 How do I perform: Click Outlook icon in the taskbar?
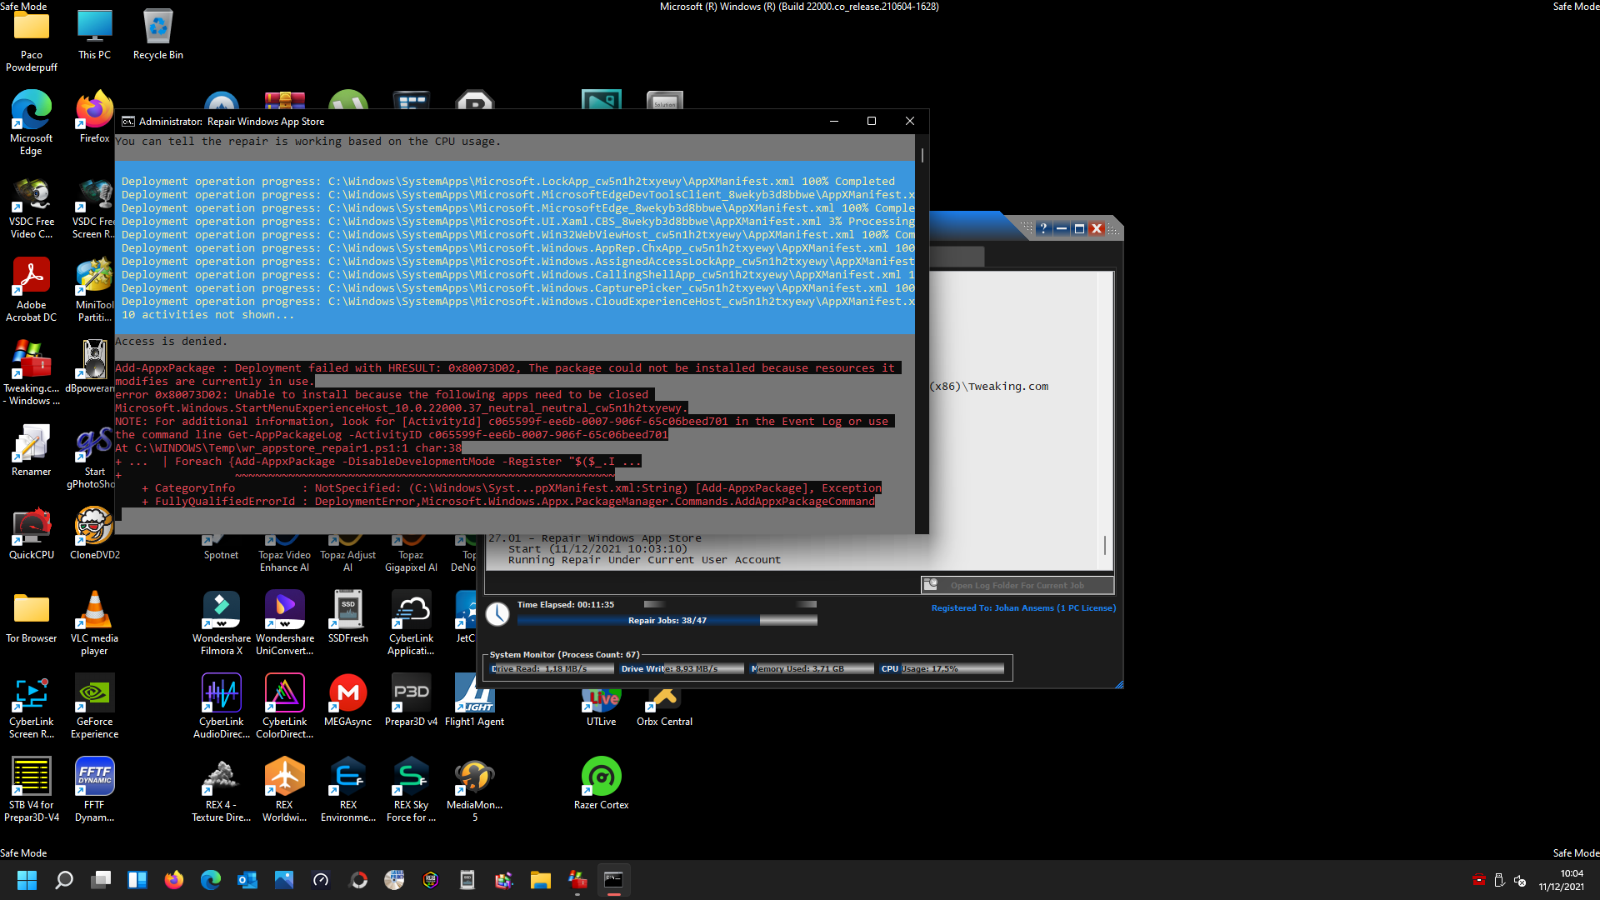[247, 880]
